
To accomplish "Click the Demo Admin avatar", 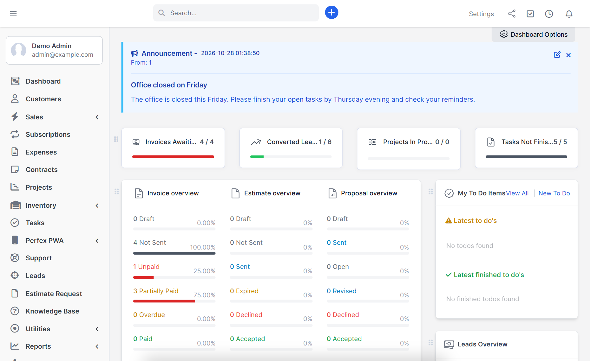I will pos(19,50).
